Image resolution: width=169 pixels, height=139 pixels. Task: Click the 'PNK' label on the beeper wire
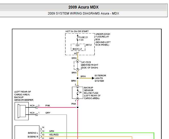48,105
